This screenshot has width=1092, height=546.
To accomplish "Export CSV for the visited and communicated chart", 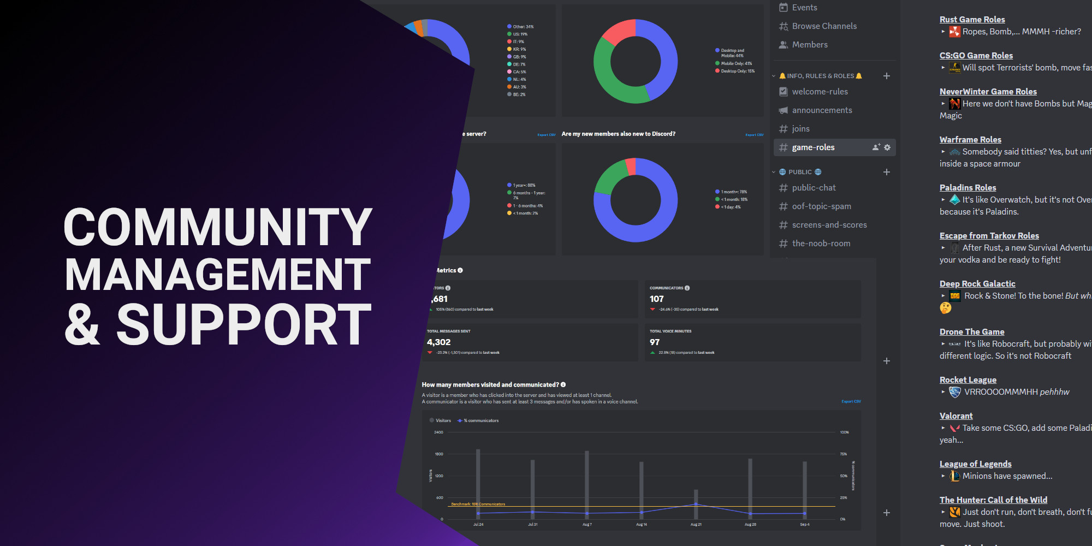I will click(851, 401).
